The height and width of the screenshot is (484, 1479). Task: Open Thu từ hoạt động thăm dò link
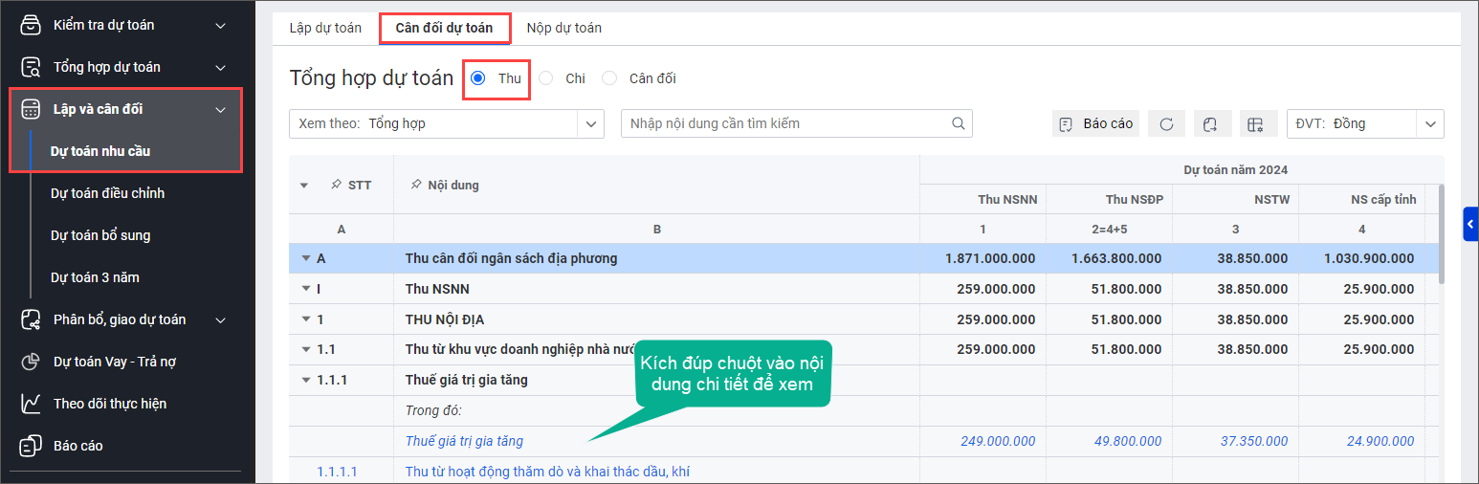(546, 471)
